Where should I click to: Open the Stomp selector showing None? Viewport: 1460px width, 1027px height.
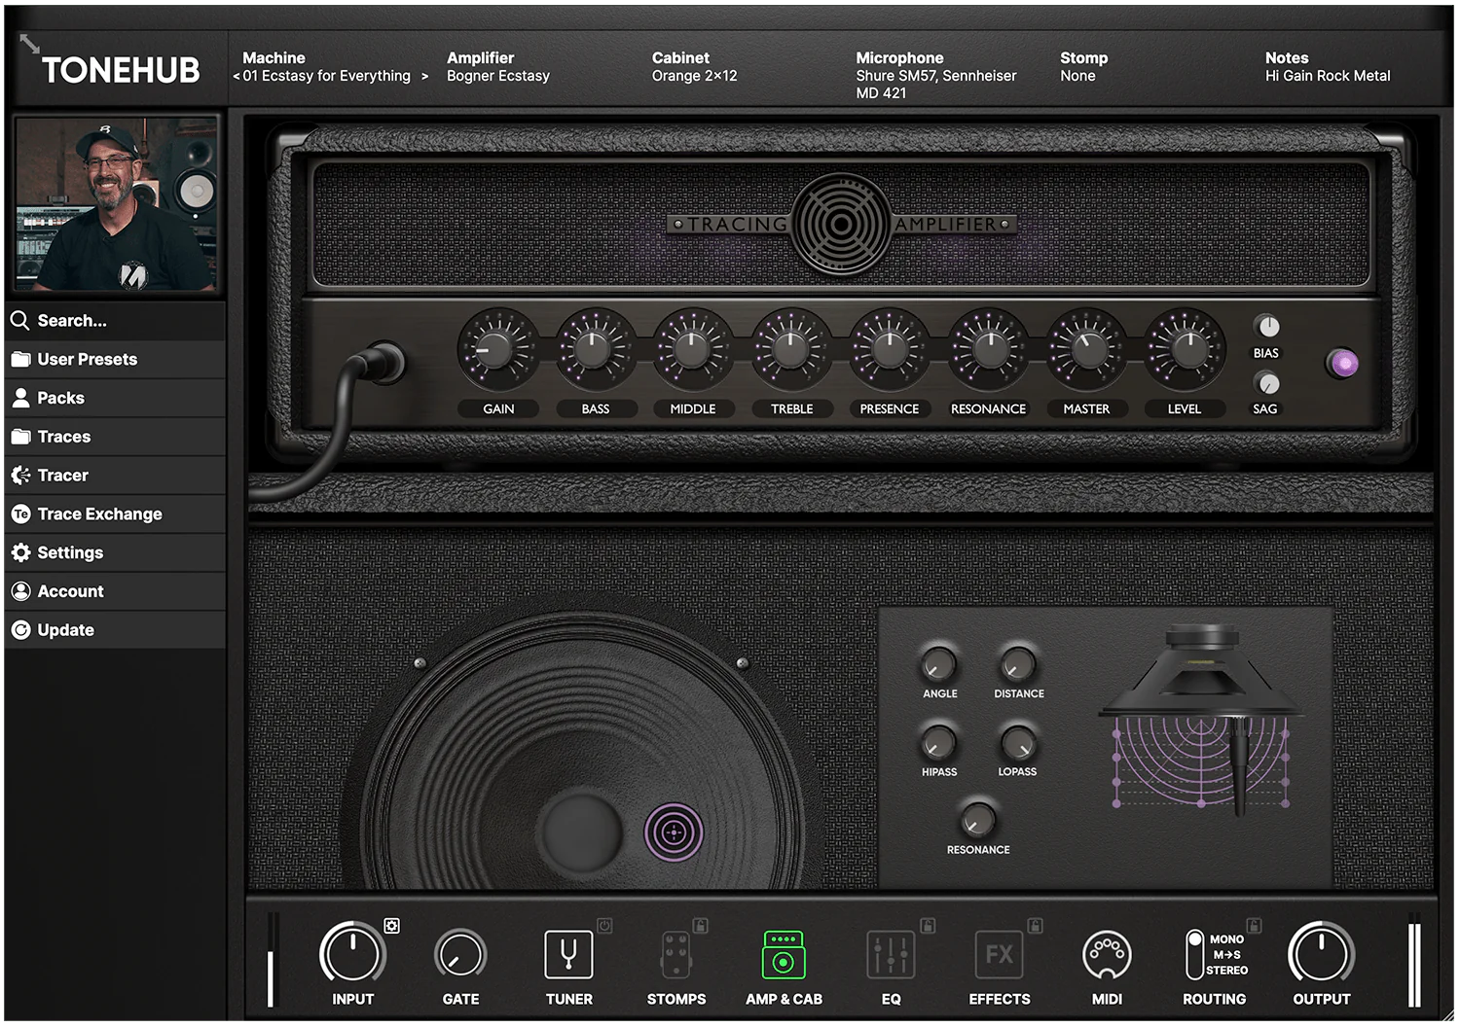(x=1083, y=67)
